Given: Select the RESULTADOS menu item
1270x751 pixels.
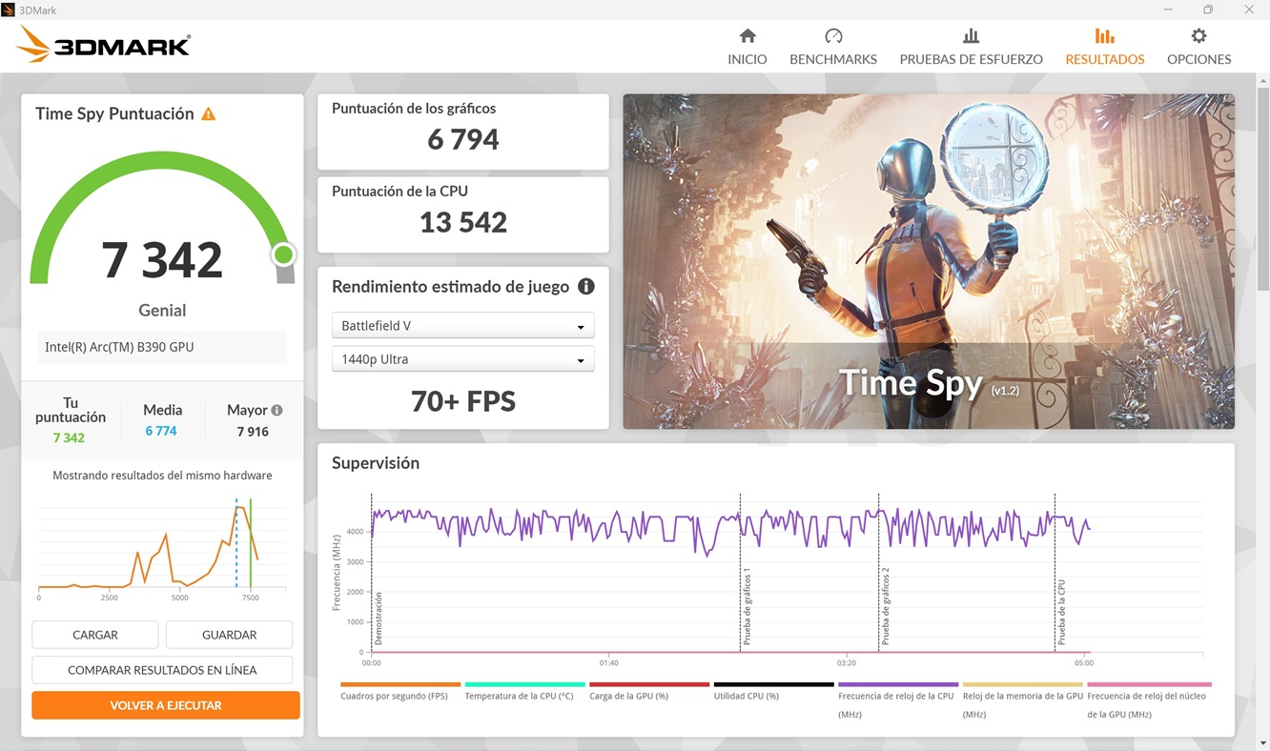Looking at the screenshot, I should pyautogui.click(x=1103, y=58).
